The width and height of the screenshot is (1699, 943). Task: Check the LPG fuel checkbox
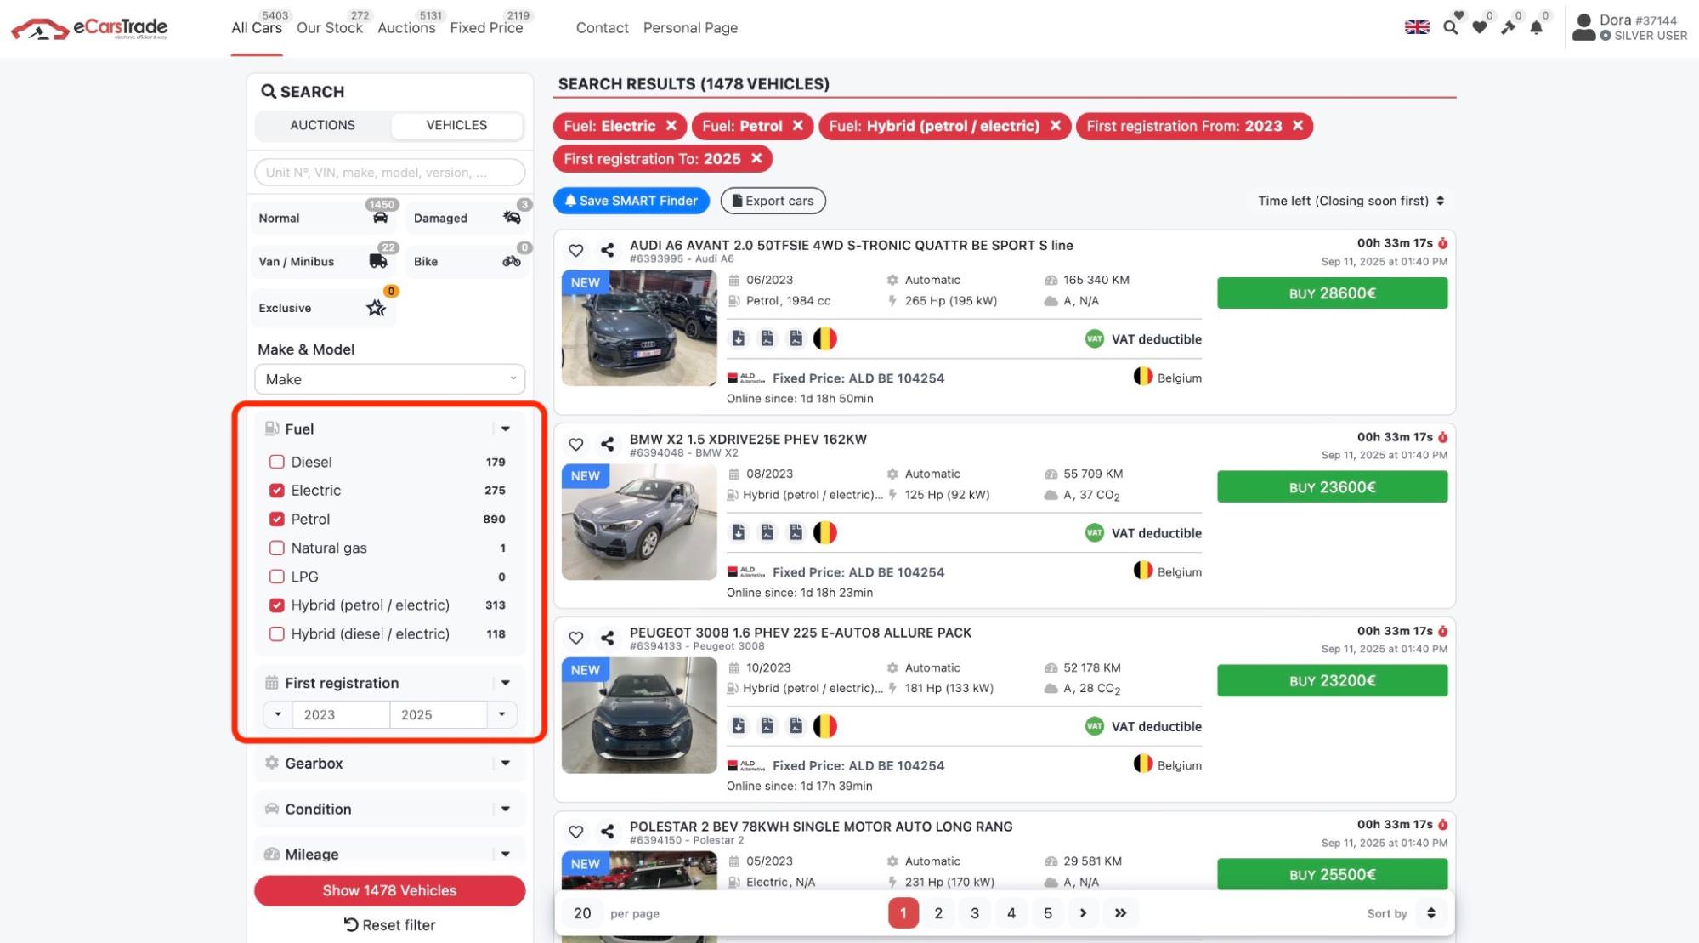pyautogui.click(x=277, y=577)
